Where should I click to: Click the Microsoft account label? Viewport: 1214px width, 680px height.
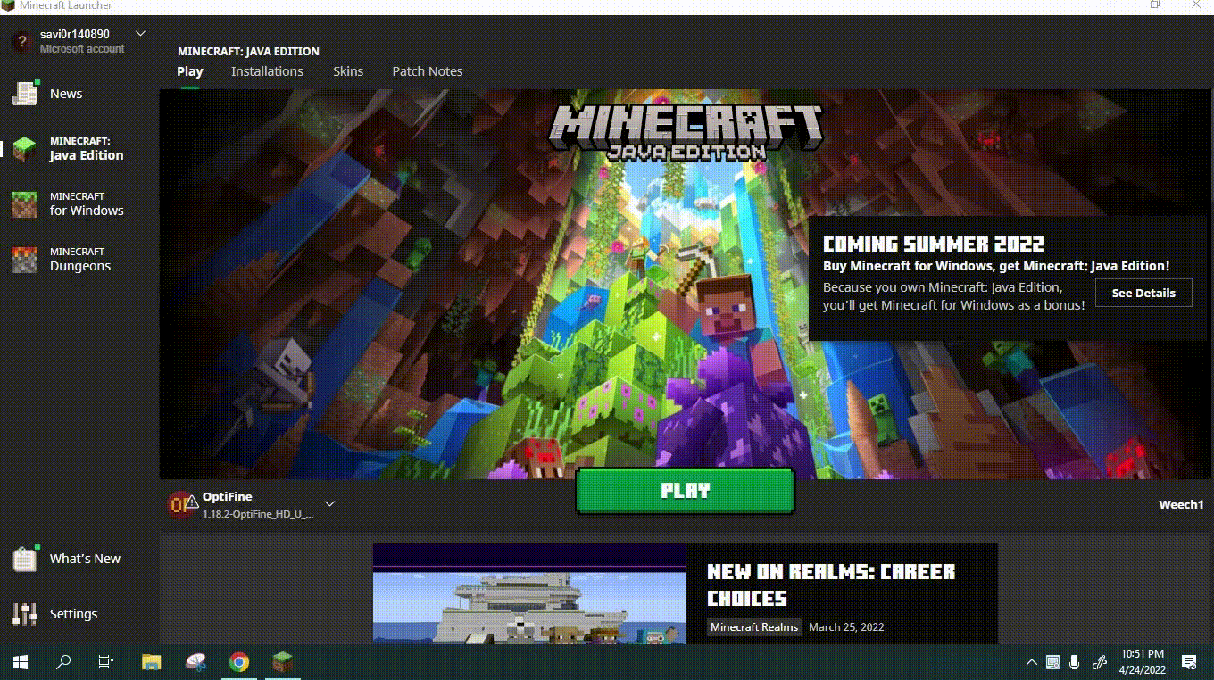point(82,49)
